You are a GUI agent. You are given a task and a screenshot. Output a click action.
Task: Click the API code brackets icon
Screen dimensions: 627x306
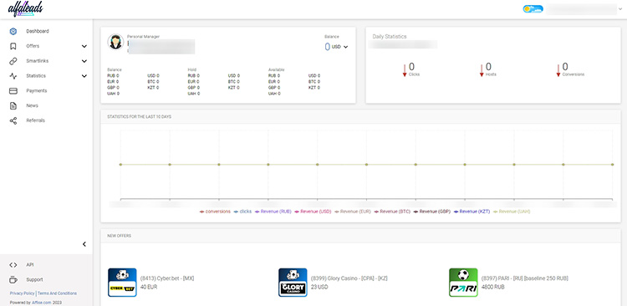point(13,265)
